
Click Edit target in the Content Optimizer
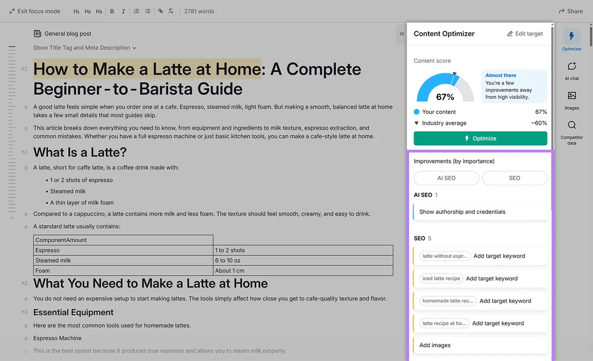[x=525, y=34]
